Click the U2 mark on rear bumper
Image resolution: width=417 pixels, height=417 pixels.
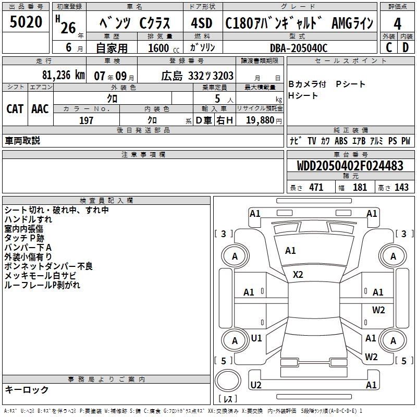pyautogui.click(x=256, y=385)
